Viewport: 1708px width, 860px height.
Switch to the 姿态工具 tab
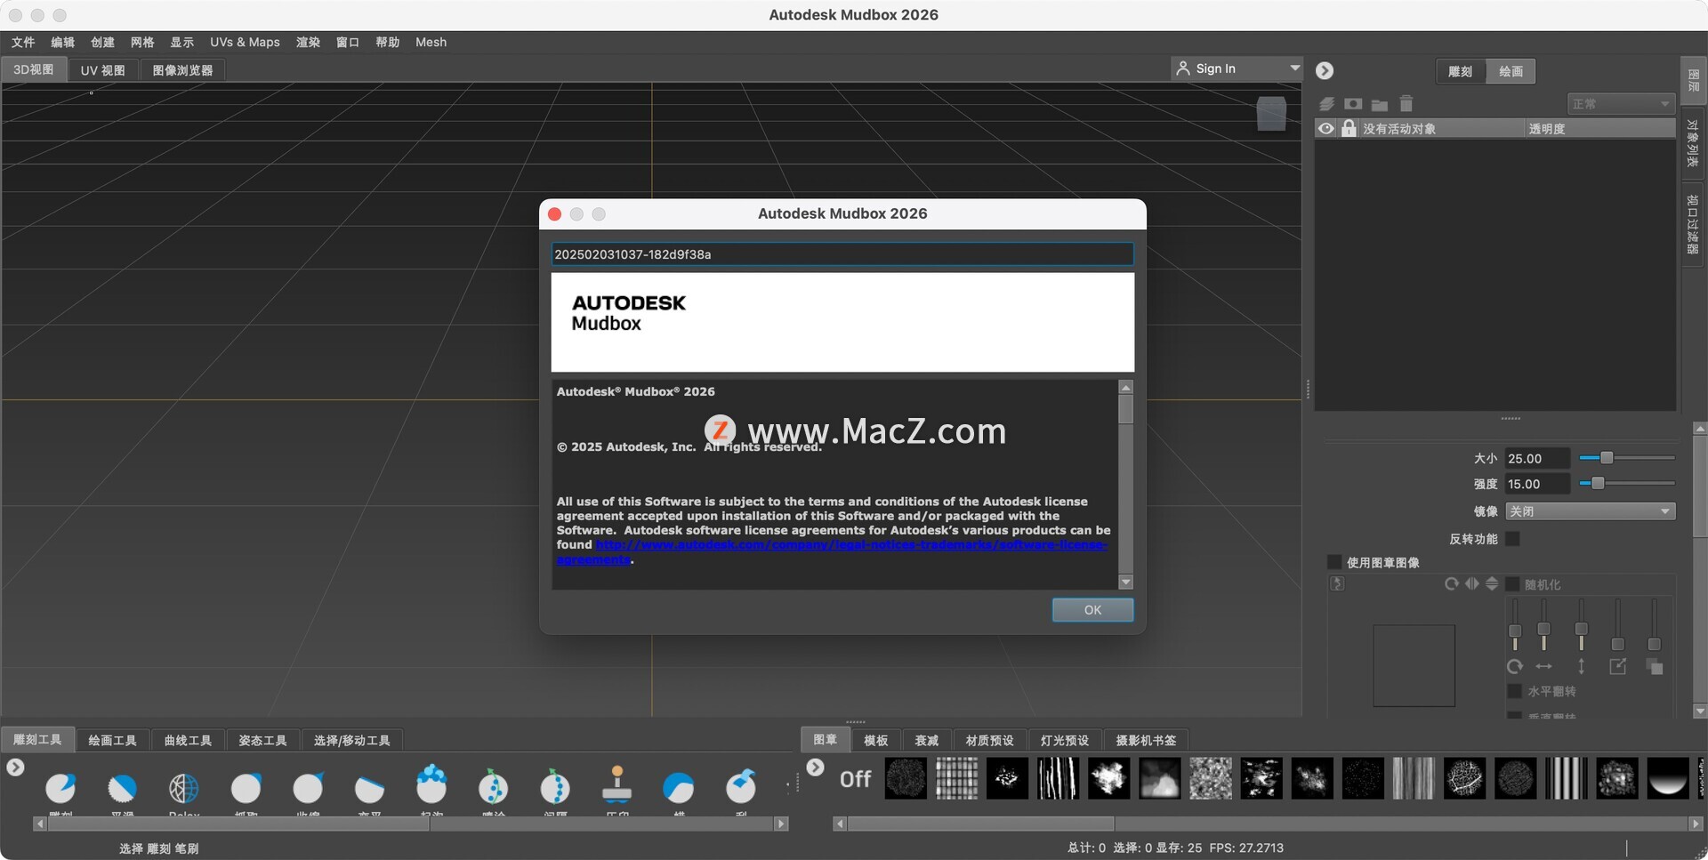point(262,740)
